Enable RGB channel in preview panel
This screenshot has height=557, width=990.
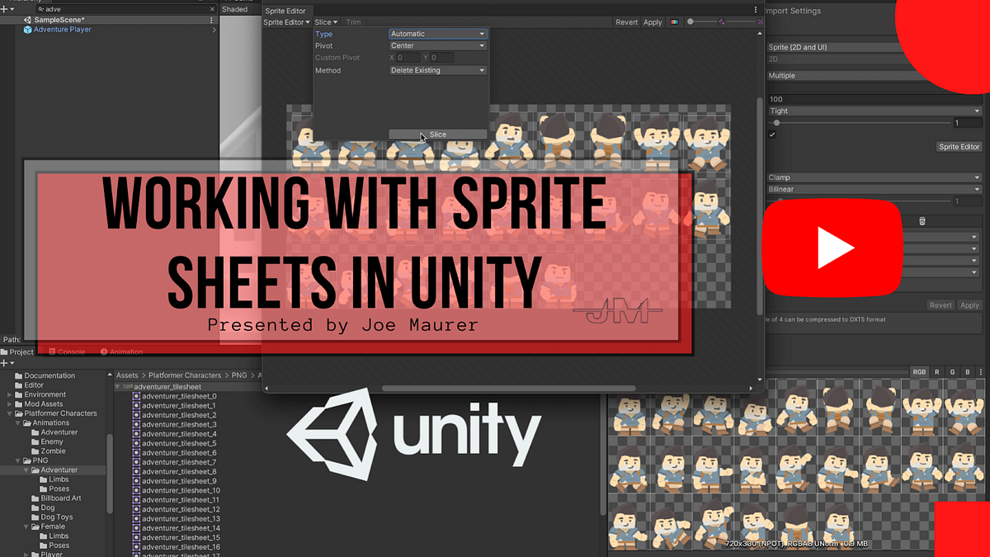point(919,372)
